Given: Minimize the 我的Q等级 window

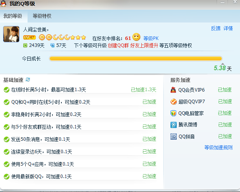Looking at the screenshot, I should [223, 2].
